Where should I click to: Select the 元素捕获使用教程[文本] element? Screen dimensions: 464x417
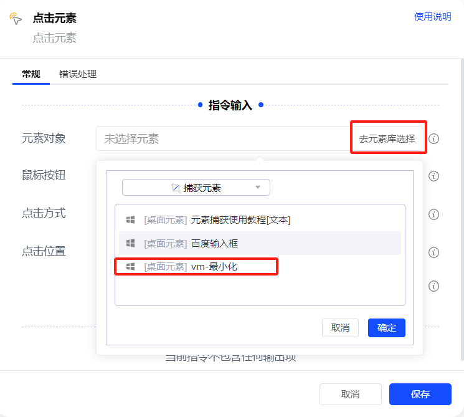click(x=240, y=219)
